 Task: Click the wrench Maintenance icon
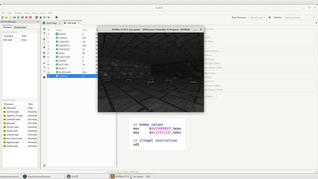pyautogui.click(x=49, y=17)
